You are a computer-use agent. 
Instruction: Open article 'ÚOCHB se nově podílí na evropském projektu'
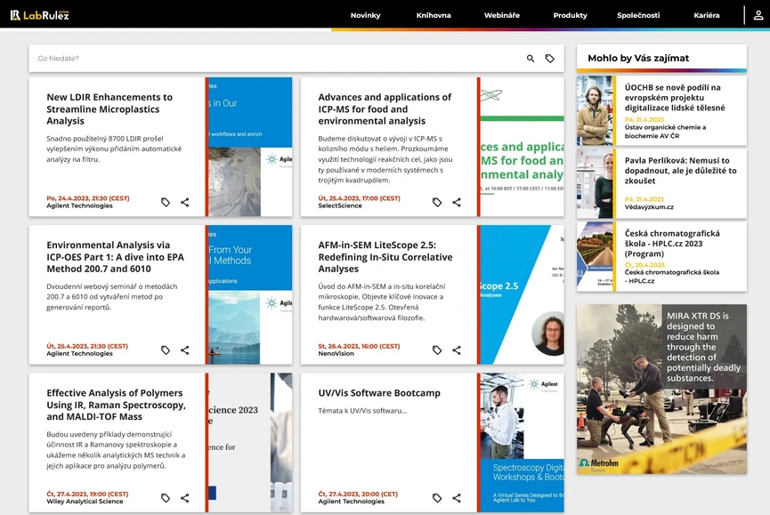675,98
